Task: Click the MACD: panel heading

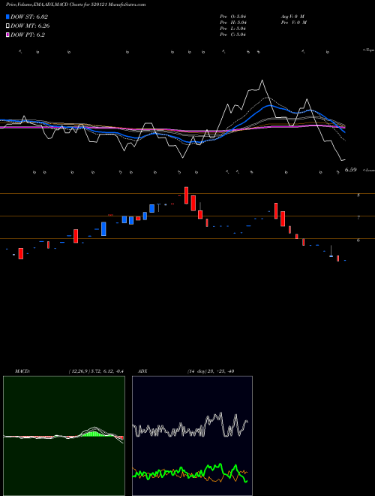Action: point(22,371)
